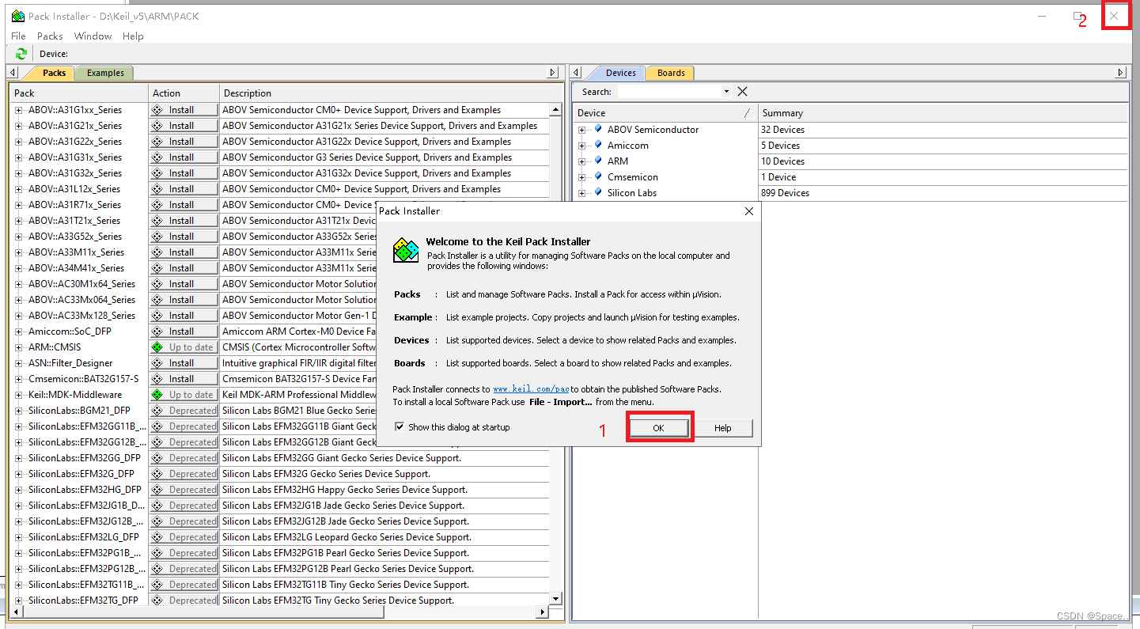Viewport: 1140px width, 629px height.
Task: Expand Keil::MDK-Middleware pack node
Action: (x=19, y=395)
